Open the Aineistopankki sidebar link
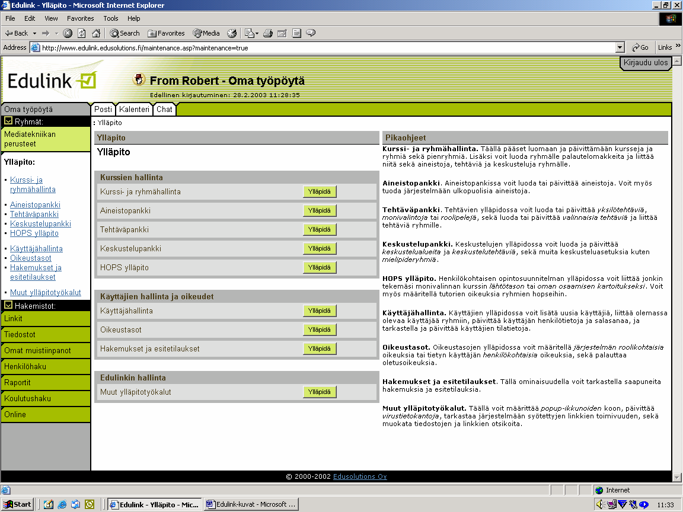 tap(36, 204)
